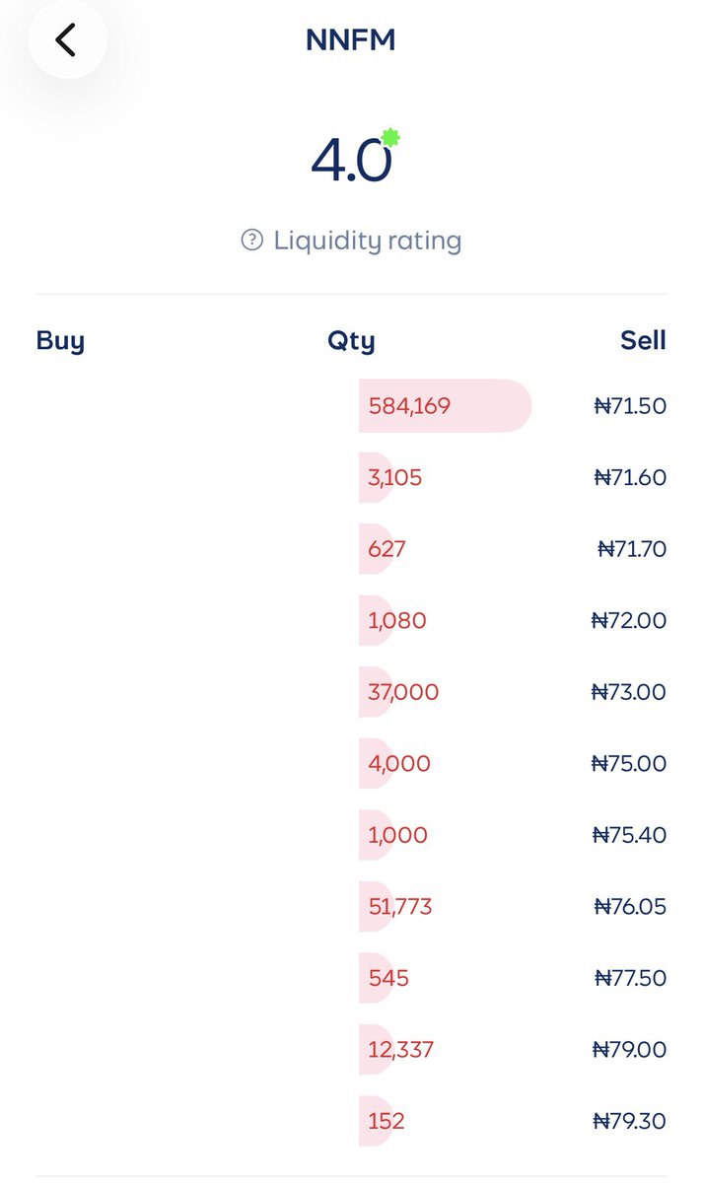Image resolution: width=703 pixels, height=1183 pixels.
Task: Tap the 584,169 quantity bar
Action: tap(445, 405)
